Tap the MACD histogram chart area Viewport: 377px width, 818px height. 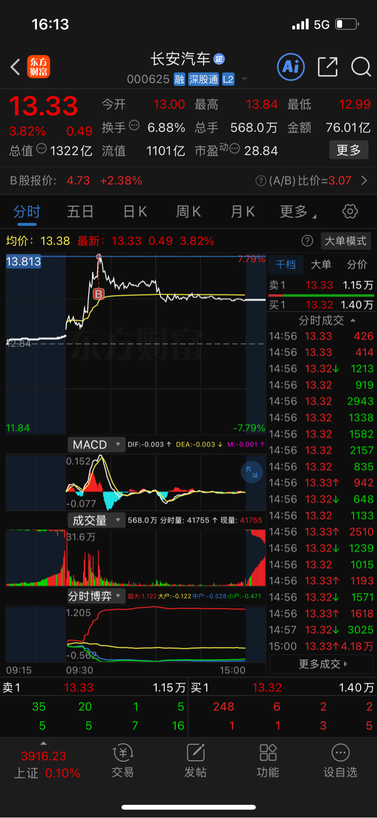coord(135,483)
